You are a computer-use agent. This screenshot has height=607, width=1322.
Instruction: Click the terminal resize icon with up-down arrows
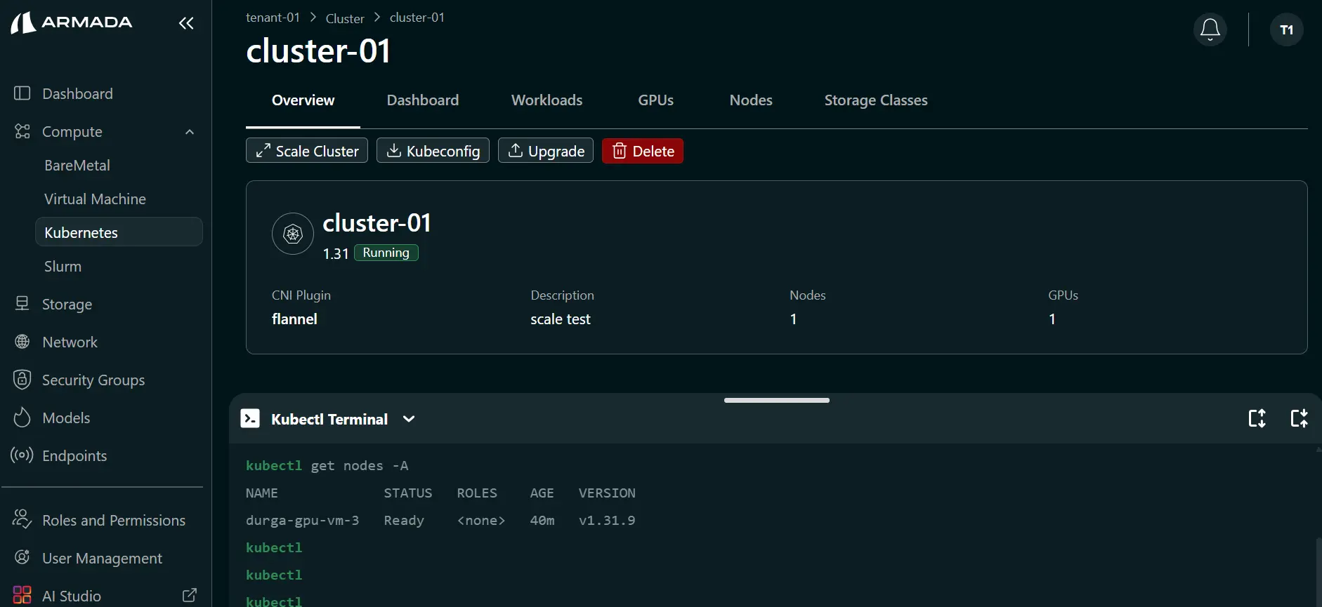coord(1257,418)
